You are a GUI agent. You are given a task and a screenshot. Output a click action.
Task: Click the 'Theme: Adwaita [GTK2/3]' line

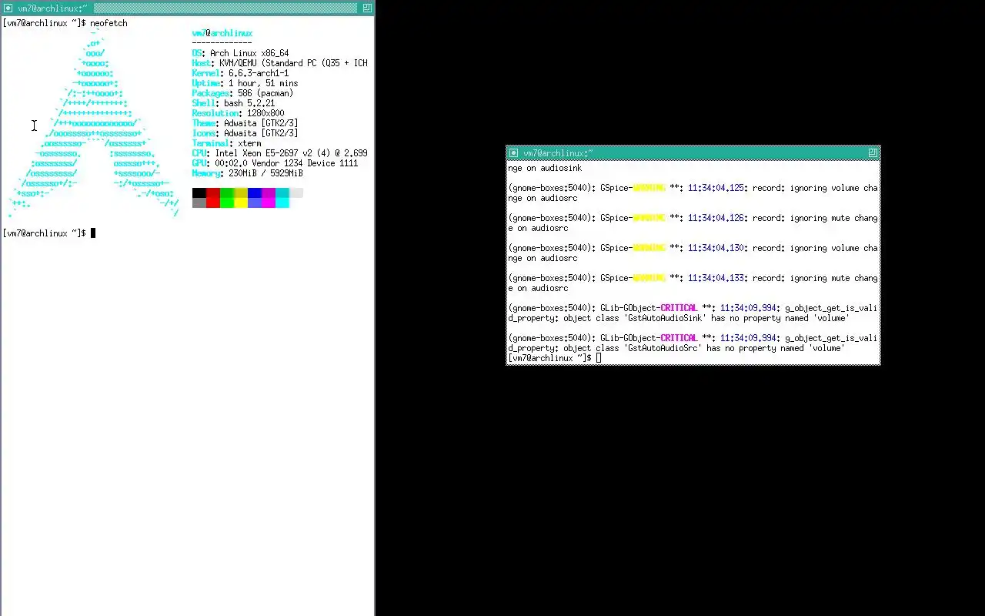point(245,123)
